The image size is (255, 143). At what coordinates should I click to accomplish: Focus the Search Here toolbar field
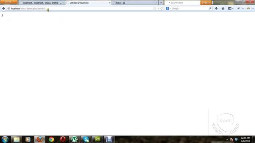(x=184, y=3)
